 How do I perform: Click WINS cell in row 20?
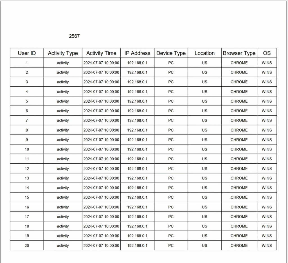coord(267,245)
